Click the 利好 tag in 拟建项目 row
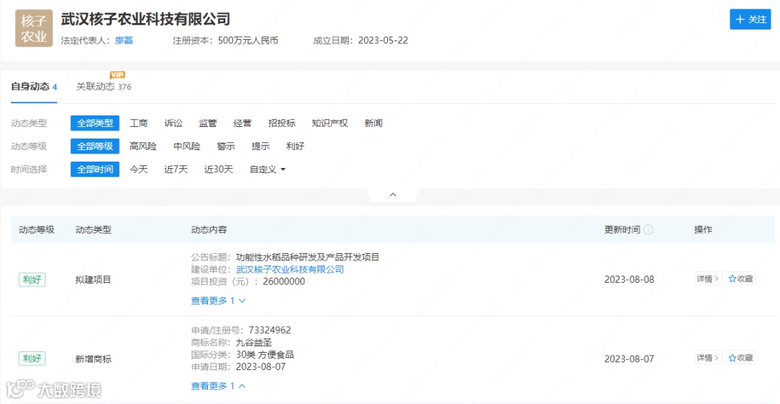This screenshot has height=404, width=780. (32, 280)
